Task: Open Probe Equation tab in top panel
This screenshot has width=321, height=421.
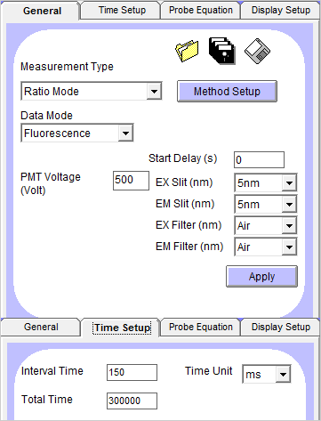Action: (x=201, y=10)
